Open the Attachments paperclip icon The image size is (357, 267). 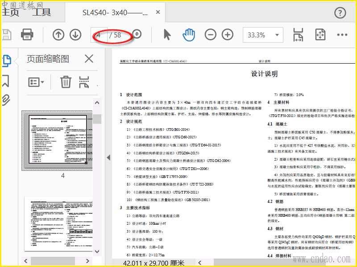tap(6, 101)
